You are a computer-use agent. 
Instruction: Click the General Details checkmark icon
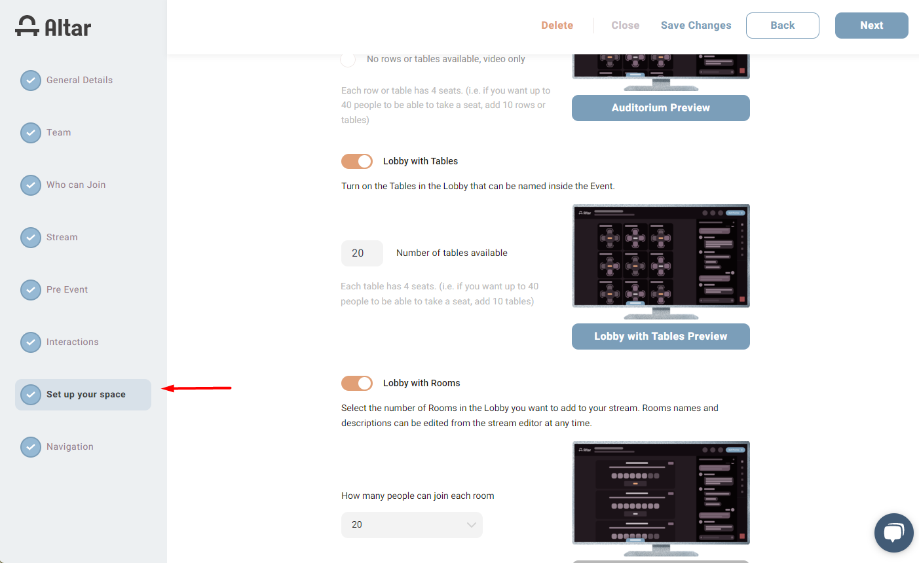[31, 80]
